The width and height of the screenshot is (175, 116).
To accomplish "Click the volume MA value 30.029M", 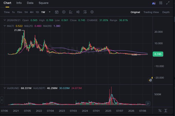I will [x=64, y=88].
